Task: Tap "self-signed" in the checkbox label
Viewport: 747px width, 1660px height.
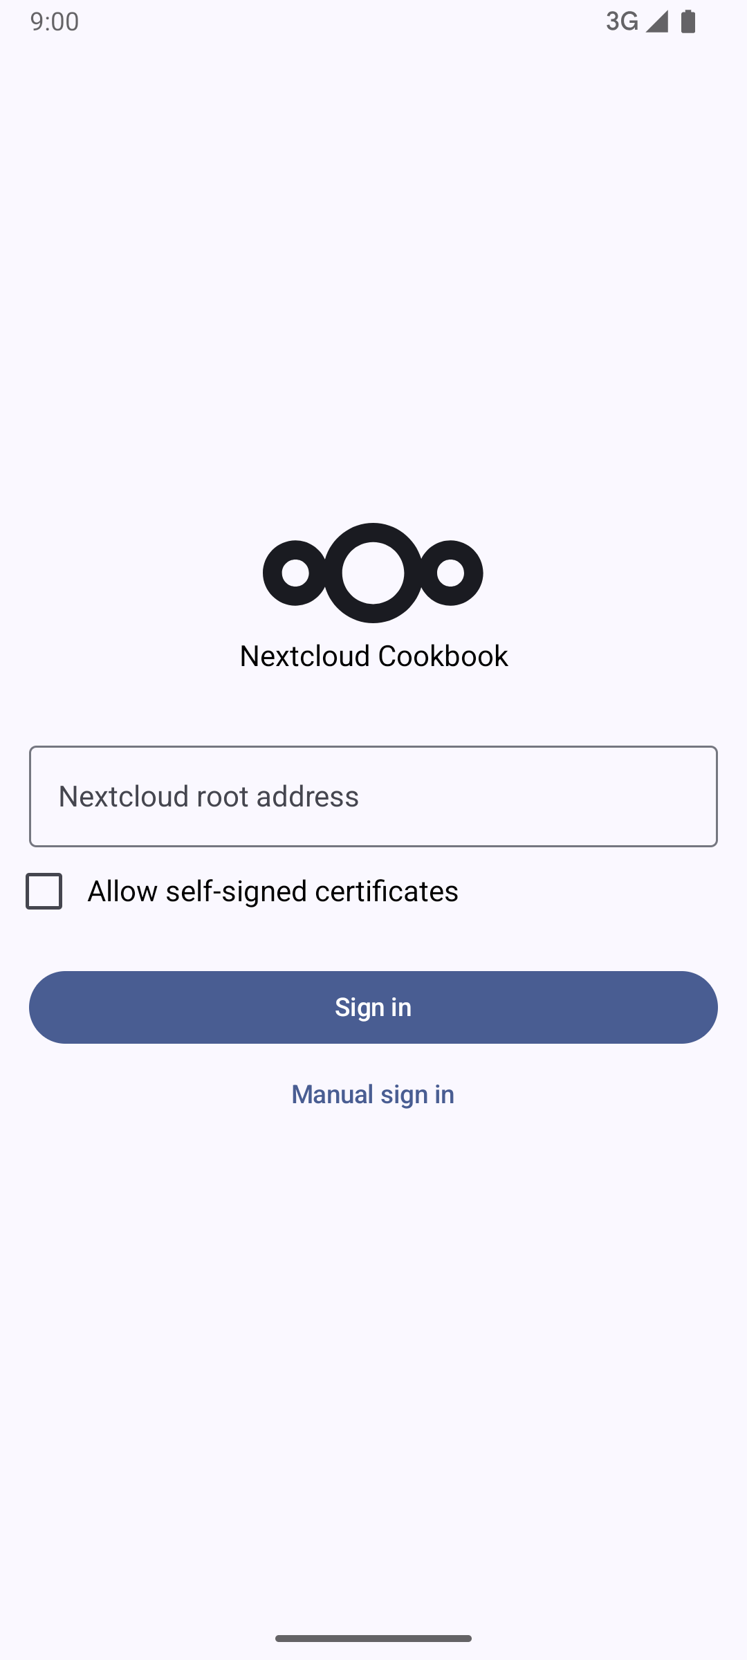Action: tap(236, 891)
